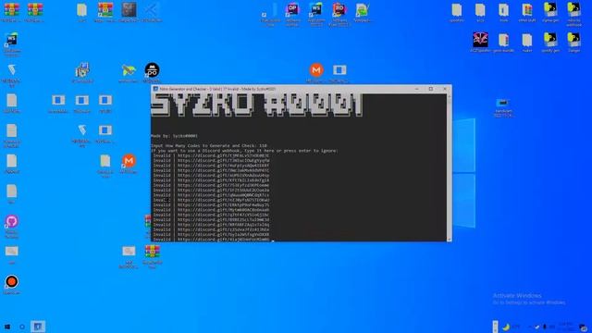This screenshot has width=592, height=333.
Task: Open the installer setup icon with computer and disc
Action: [x=82, y=70]
